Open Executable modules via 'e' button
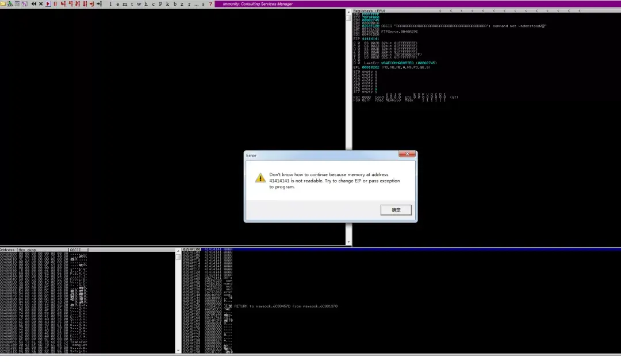 point(118,4)
